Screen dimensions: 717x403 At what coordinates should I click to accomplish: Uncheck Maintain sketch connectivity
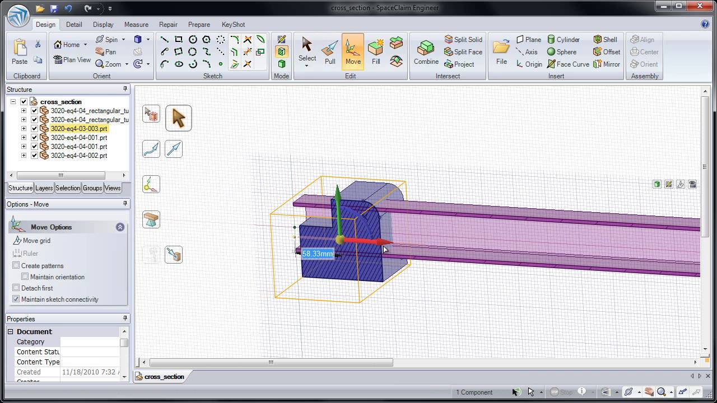[16, 299]
